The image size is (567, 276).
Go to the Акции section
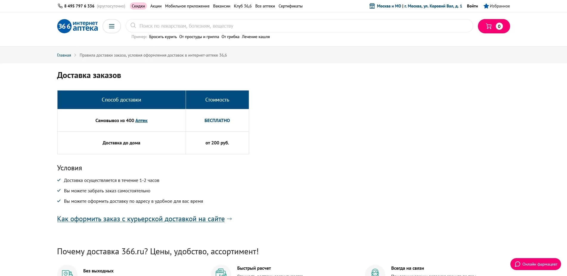(x=156, y=6)
